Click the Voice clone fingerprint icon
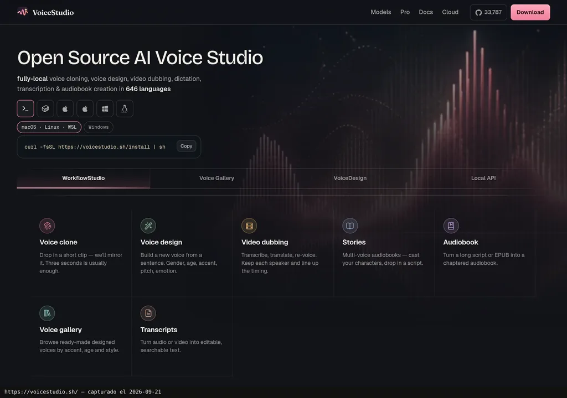The width and height of the screenshot is (567, 398). coord(47,226)
